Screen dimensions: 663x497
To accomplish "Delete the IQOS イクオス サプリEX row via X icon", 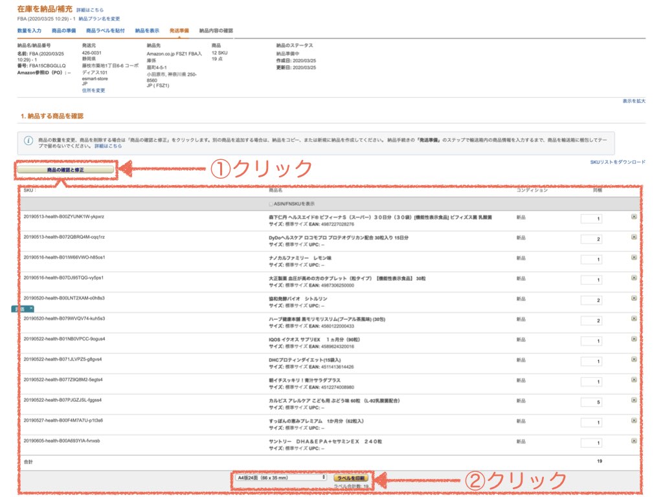I will coord(634,339).
